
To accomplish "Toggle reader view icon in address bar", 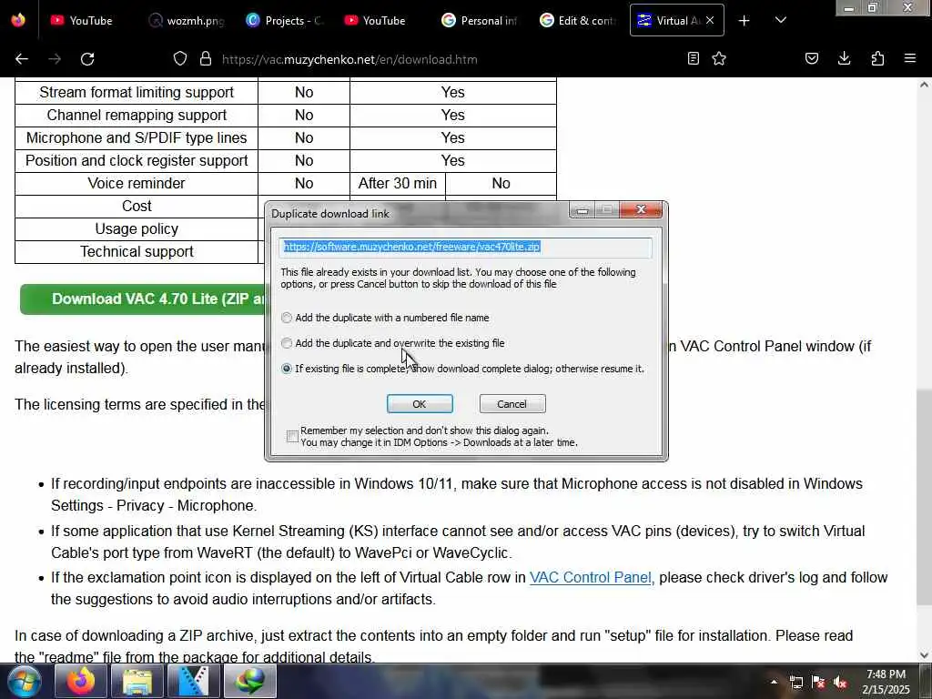I will (x=693, y=58).
